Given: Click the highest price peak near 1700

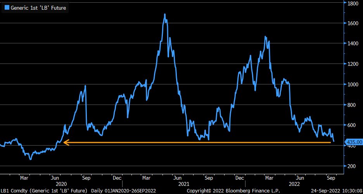Looking at the screenshot, I should [x=165, y=14].
